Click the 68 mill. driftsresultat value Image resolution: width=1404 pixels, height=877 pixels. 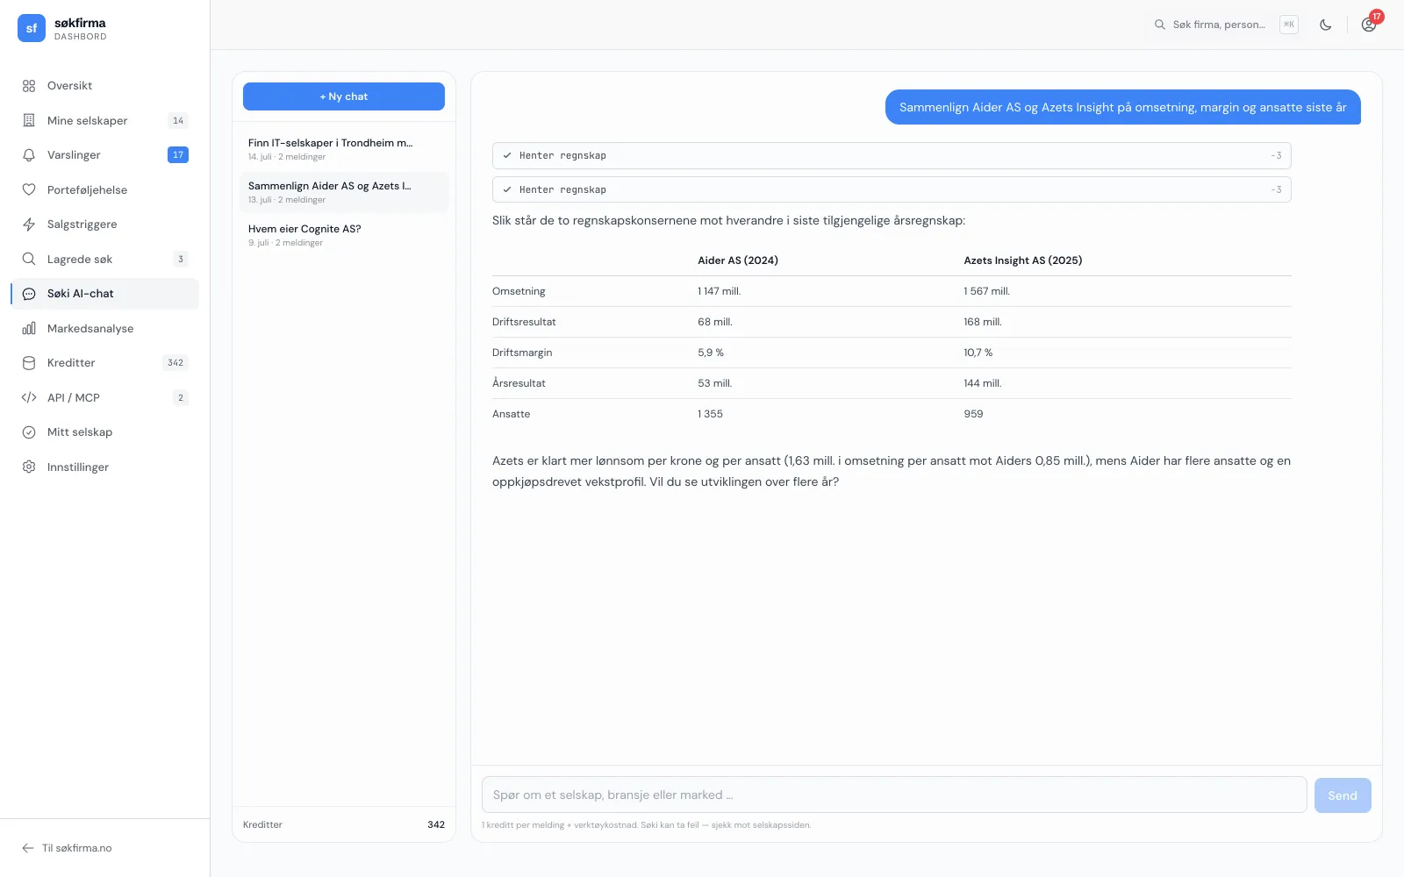coord(715,322)
